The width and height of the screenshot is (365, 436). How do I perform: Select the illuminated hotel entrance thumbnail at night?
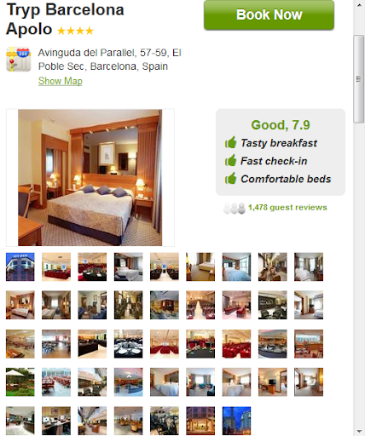(x=200, y=421)
